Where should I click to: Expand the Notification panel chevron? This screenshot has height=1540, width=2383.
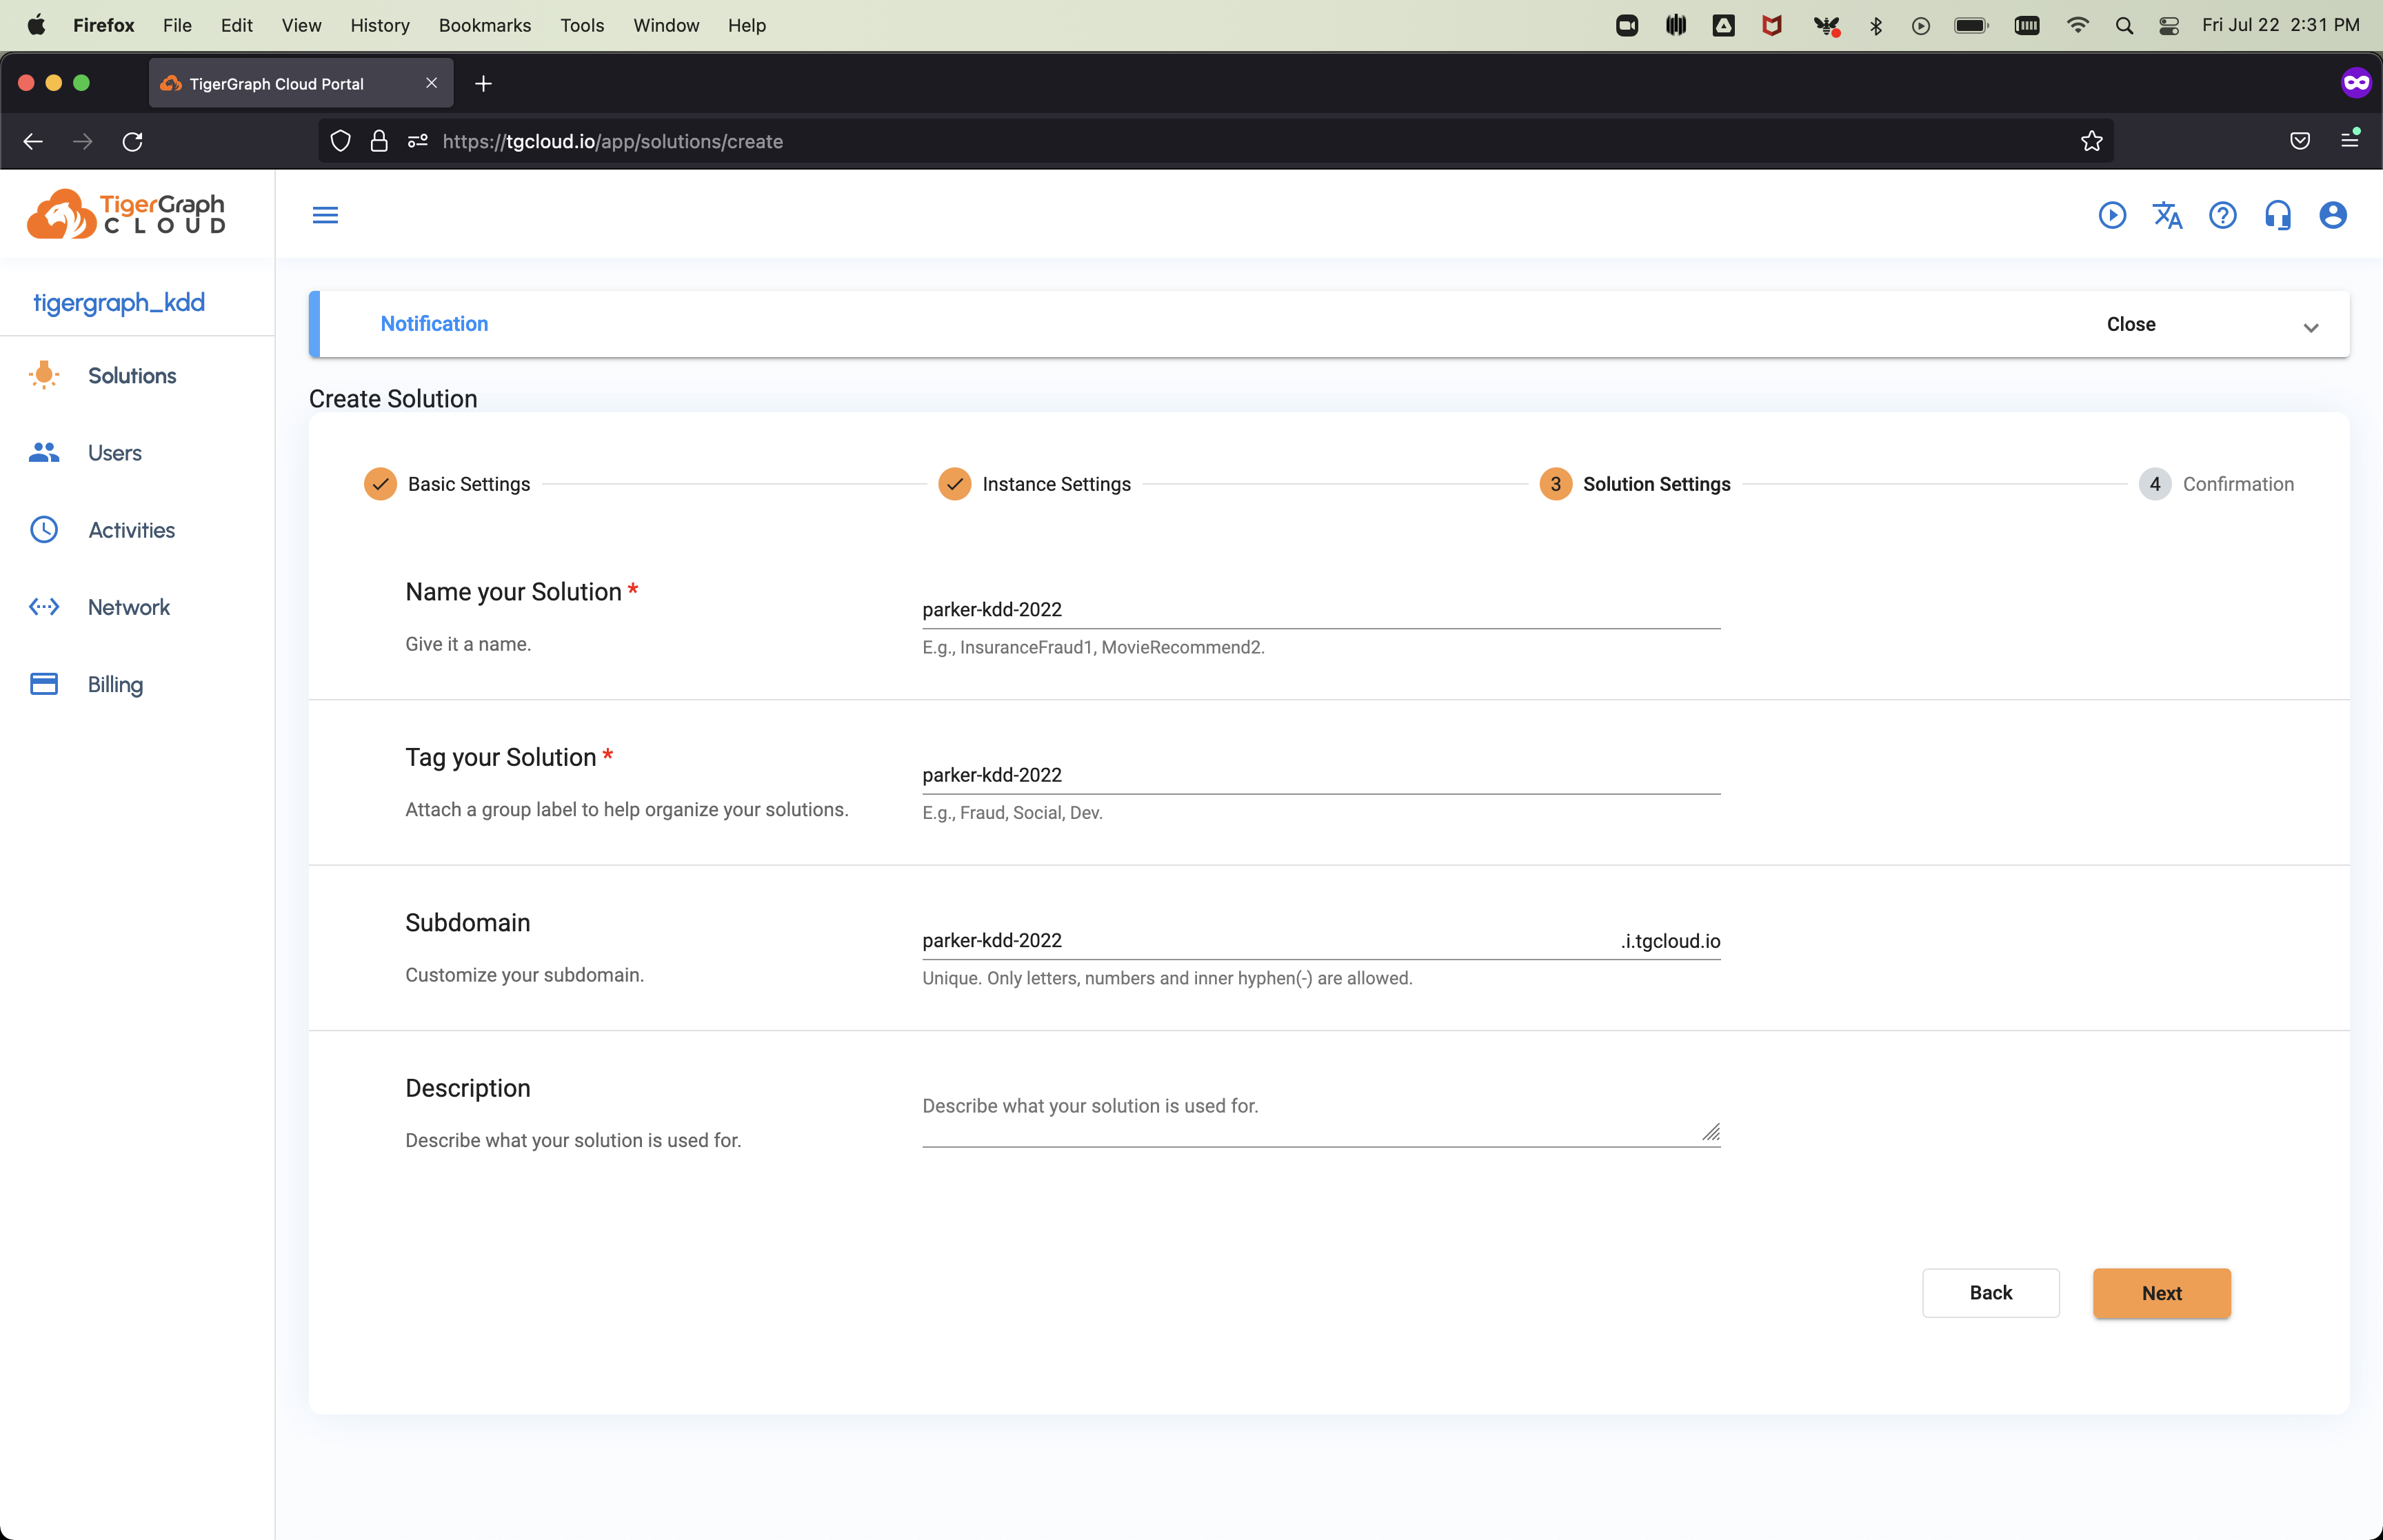(x=2310, y=327)
